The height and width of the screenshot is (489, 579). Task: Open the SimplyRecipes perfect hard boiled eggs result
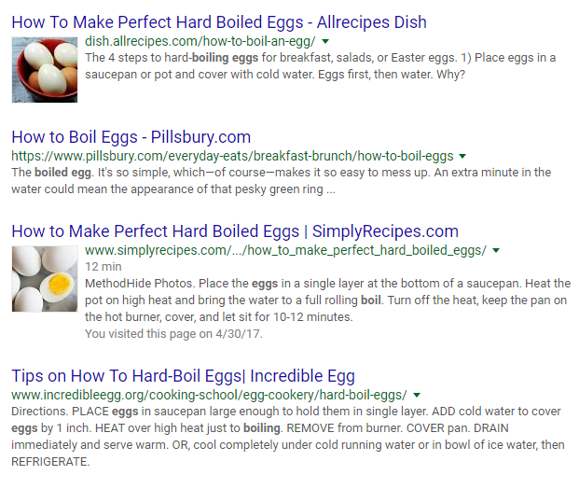click(x=235, y=231)
